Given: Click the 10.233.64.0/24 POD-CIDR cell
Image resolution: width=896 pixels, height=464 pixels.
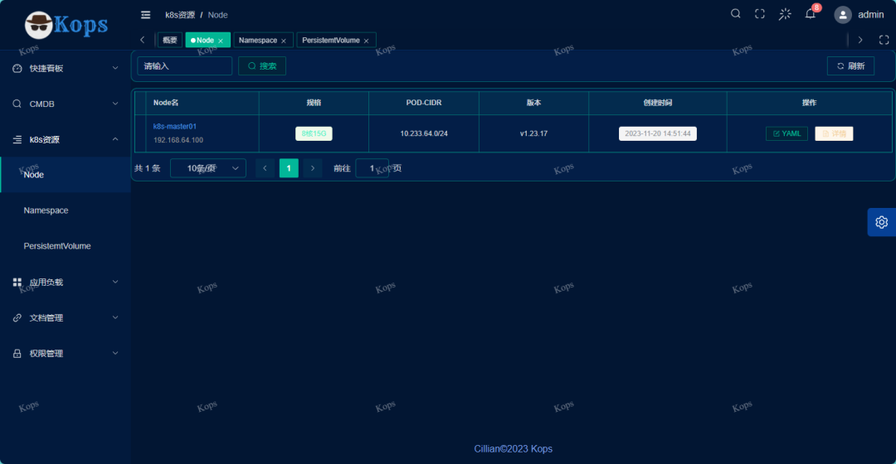Looking at the screenshot, I should click(424, 133).
